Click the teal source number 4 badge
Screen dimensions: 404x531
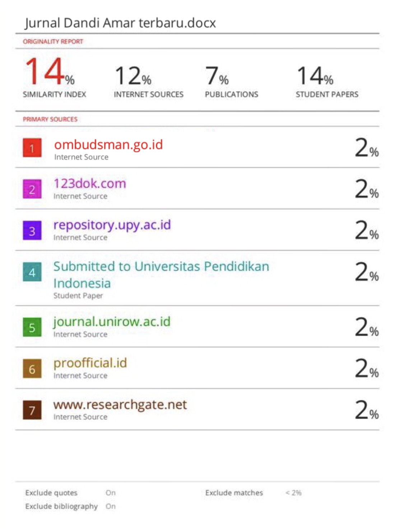[32, 272]
